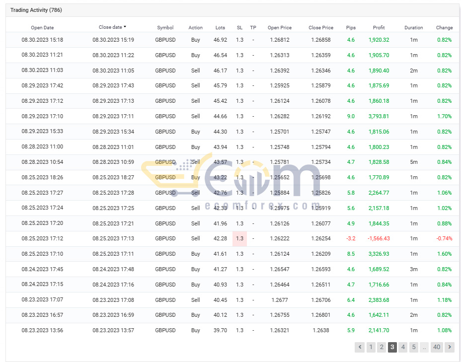Viewport: 461px width, 362px height.
Task: Select current page 3 button
Action: tap(392, 347)
